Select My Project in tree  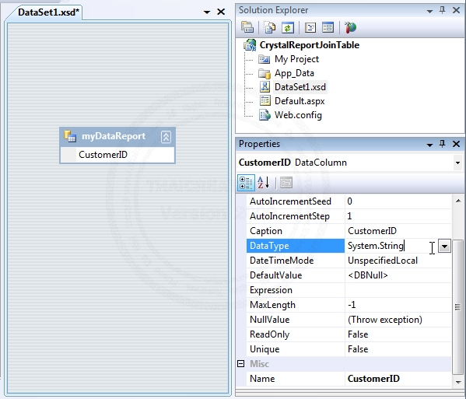[x=296, y=59]
